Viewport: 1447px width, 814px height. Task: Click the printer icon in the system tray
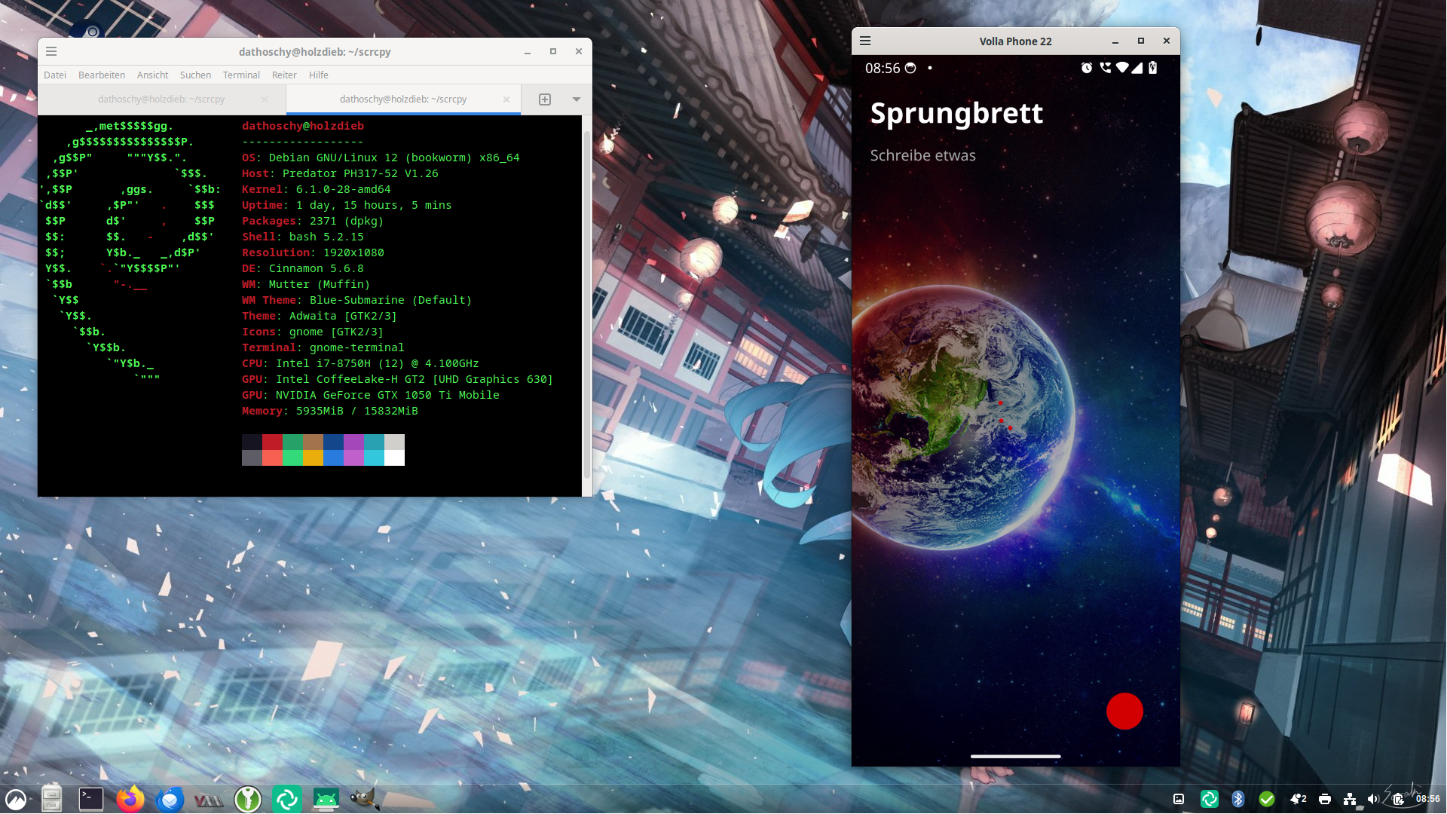coord(1324,800)
